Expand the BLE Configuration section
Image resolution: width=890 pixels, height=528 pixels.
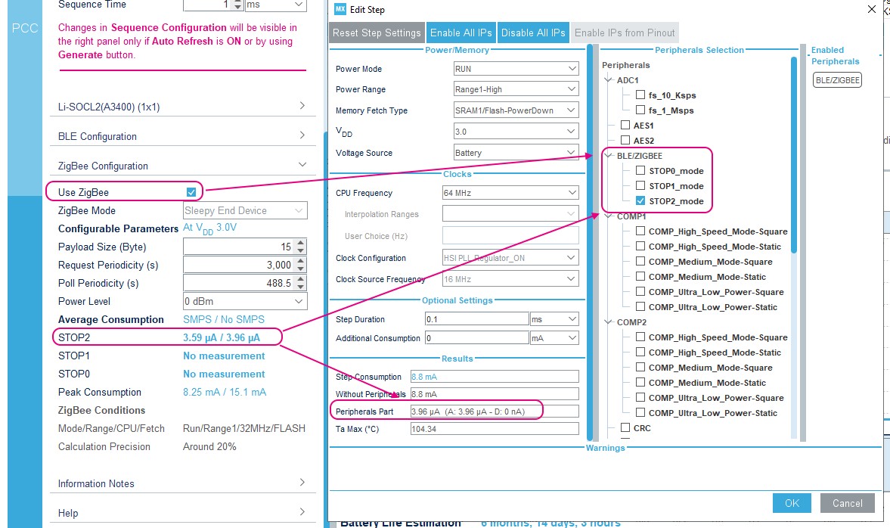click(183, 135)
